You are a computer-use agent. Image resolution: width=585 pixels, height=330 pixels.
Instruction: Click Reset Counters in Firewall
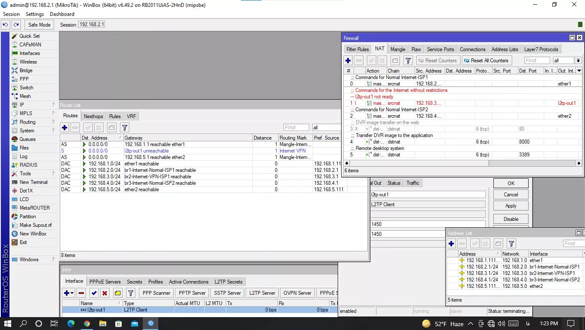click(438, 61)
